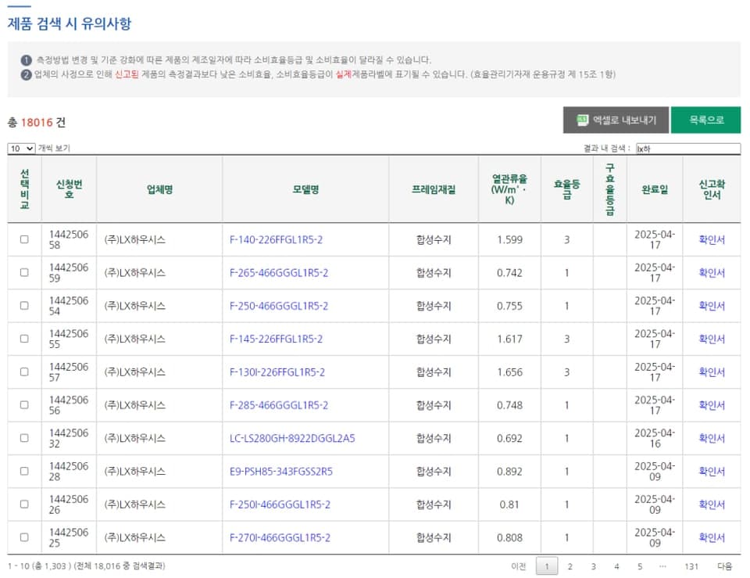The width and height of the screenshot is (750, 578).
Task: Tick checkbox for model F-145-226FFGL1R5-2
Action: 24,339
